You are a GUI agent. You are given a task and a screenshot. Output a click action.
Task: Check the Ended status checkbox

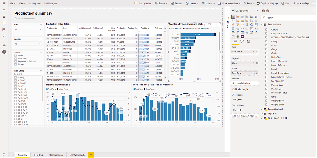click(x=15, y=56)
